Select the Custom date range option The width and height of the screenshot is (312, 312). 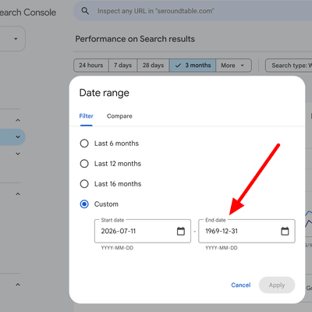coord(84,204)
